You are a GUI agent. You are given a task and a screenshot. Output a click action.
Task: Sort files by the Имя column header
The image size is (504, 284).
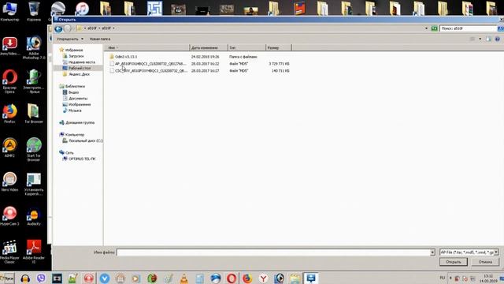click(x=147, y=47)
